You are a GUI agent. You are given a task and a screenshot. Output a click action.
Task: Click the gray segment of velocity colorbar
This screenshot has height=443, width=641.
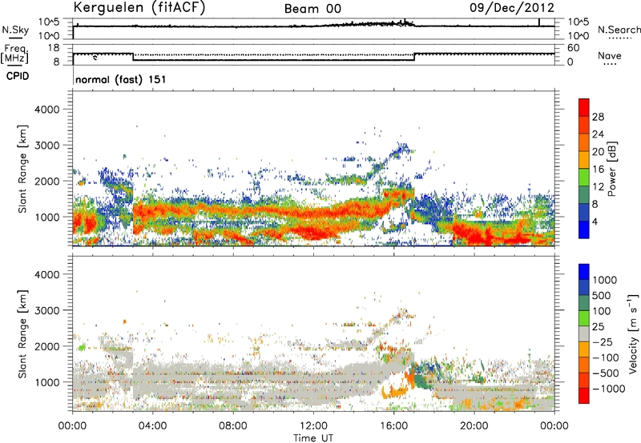coord(584,333)
